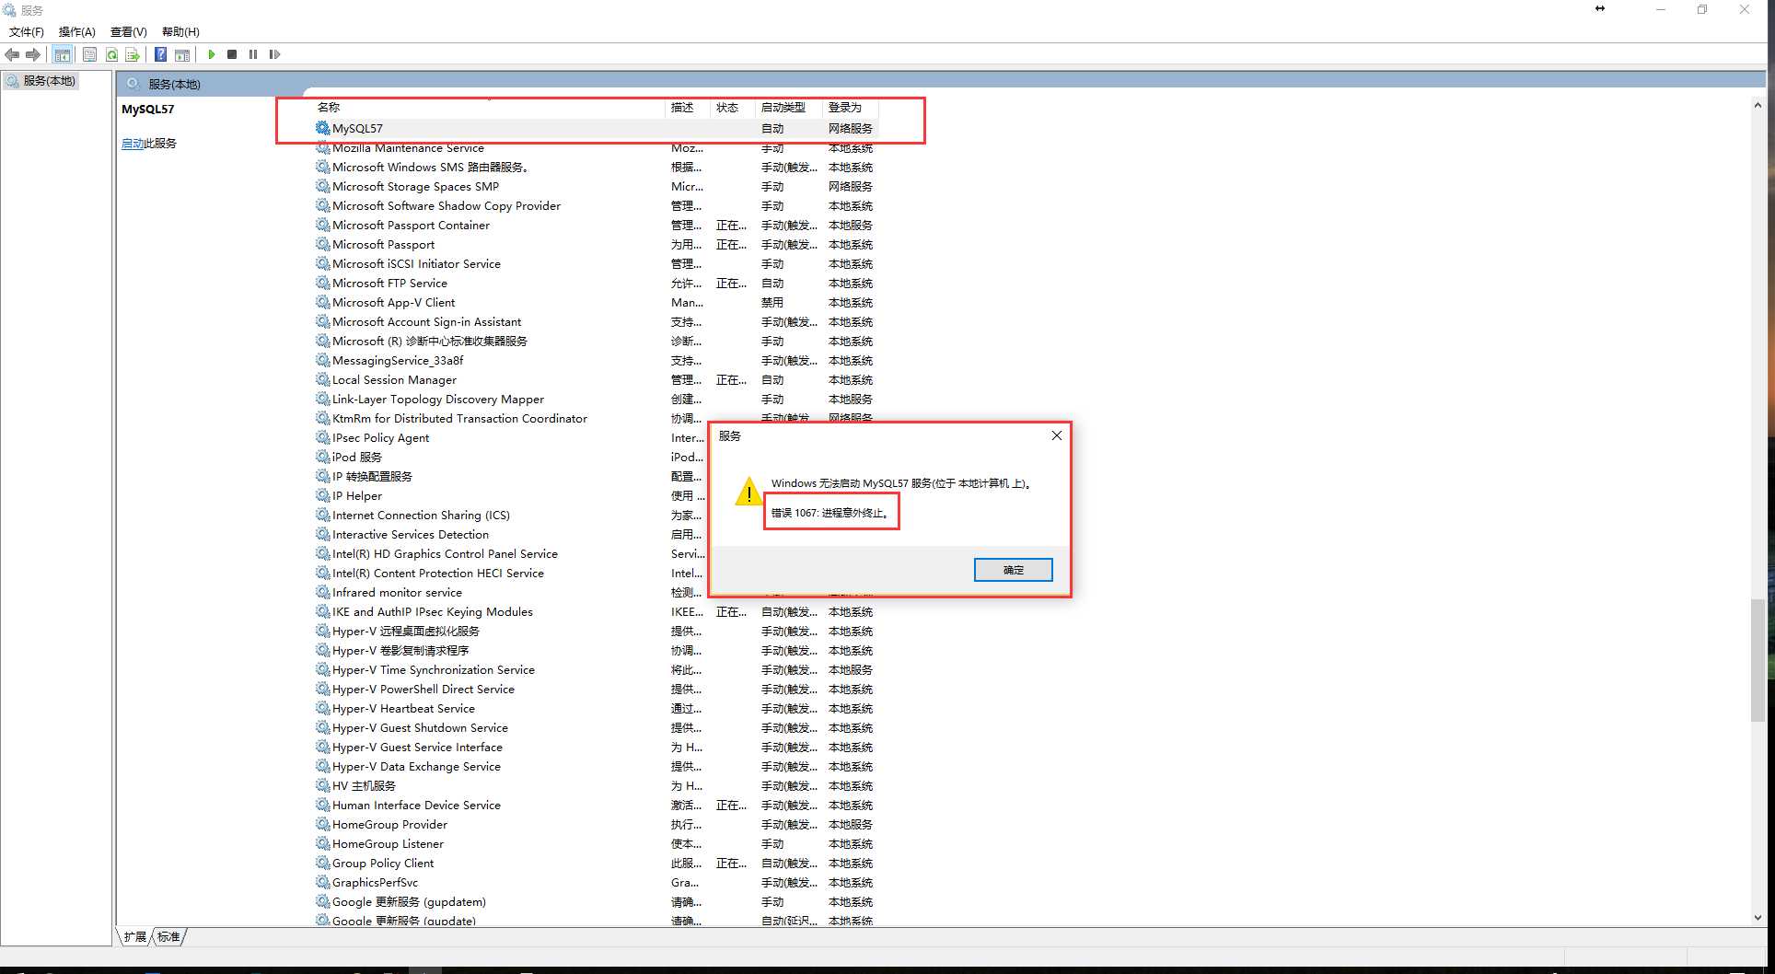The height and width of the screenshot is (974, 1775).
Task: Select Hyper-V Time Synchronization Service row
Action: [x=596, y=669]
